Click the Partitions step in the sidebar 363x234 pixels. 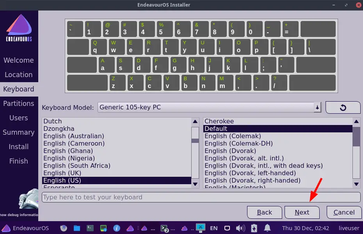pyautogui.click(x=19, y=104)
